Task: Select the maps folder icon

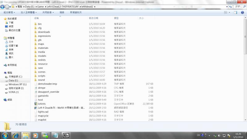Action: click(36, 44)
